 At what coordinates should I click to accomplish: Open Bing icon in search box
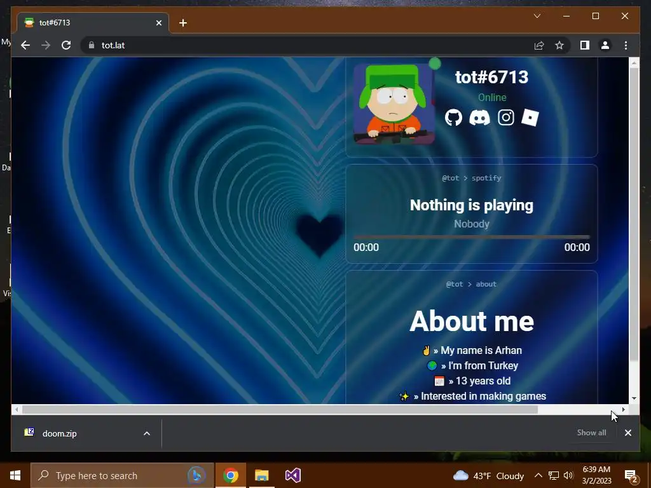coord(196,475)
